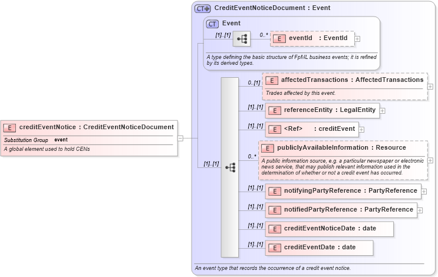Click 'Trades affected by this event.' description

coord(301,93)
